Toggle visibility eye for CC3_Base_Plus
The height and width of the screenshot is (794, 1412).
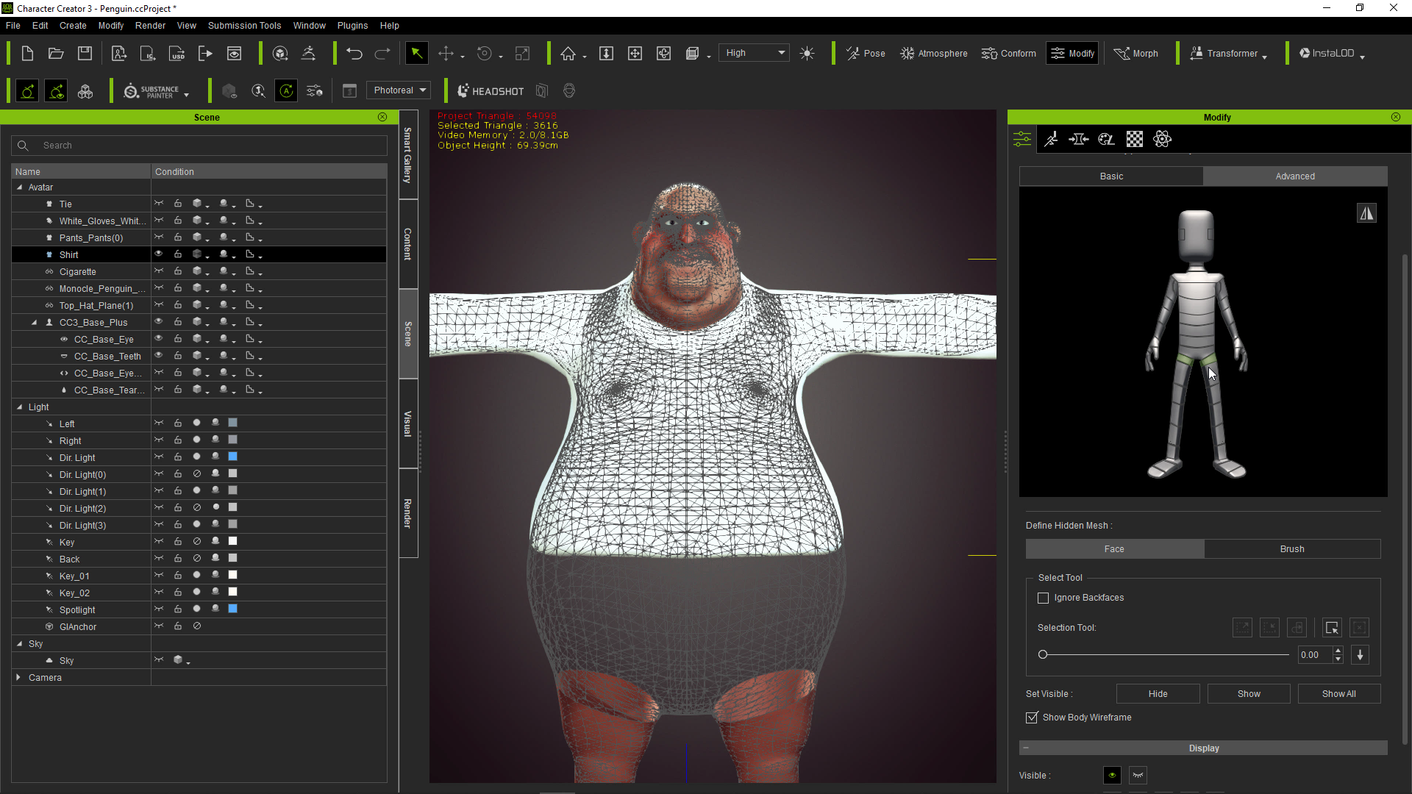click(x=158, y=322)
